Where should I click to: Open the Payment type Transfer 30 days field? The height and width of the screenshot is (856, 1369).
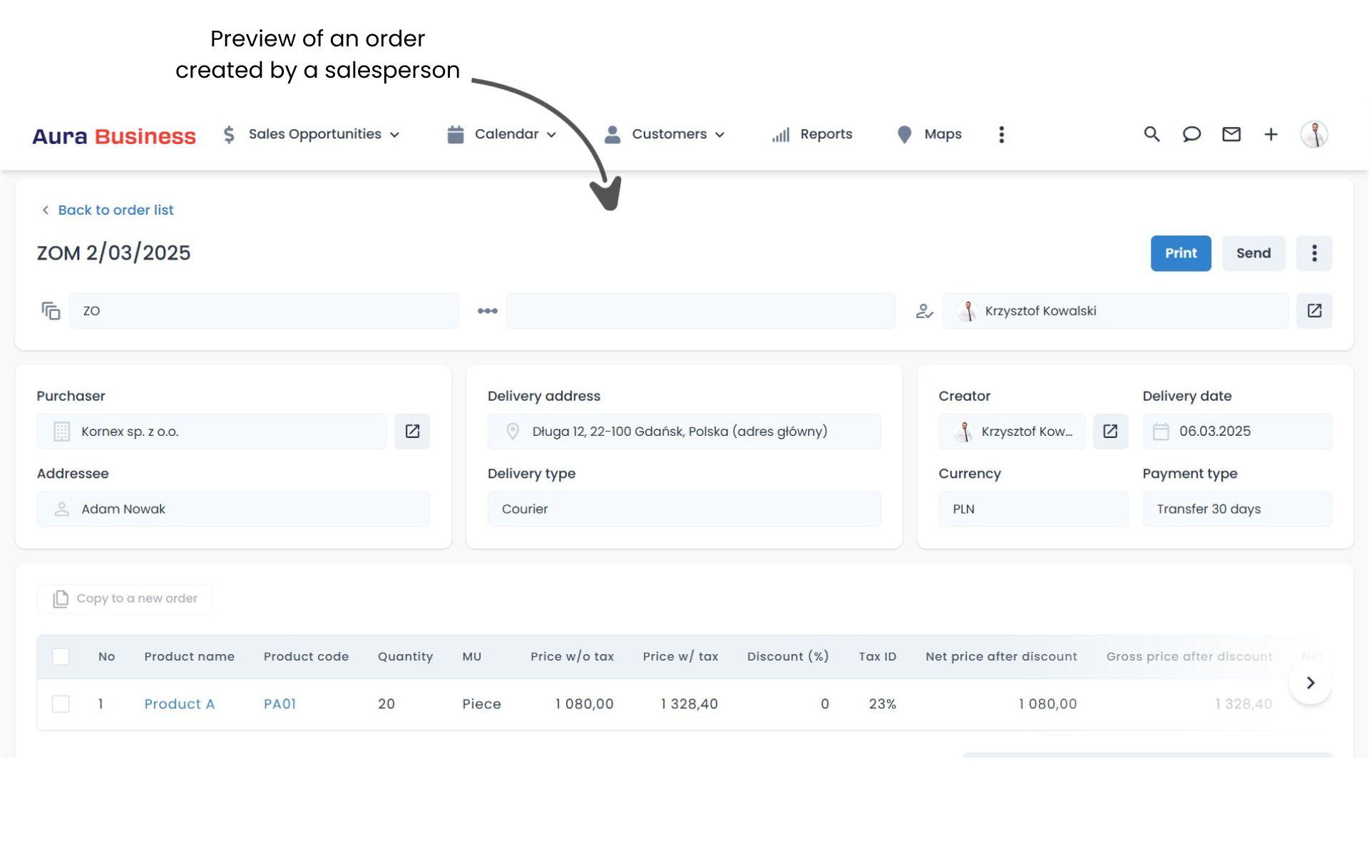[x=1237, y=509]
